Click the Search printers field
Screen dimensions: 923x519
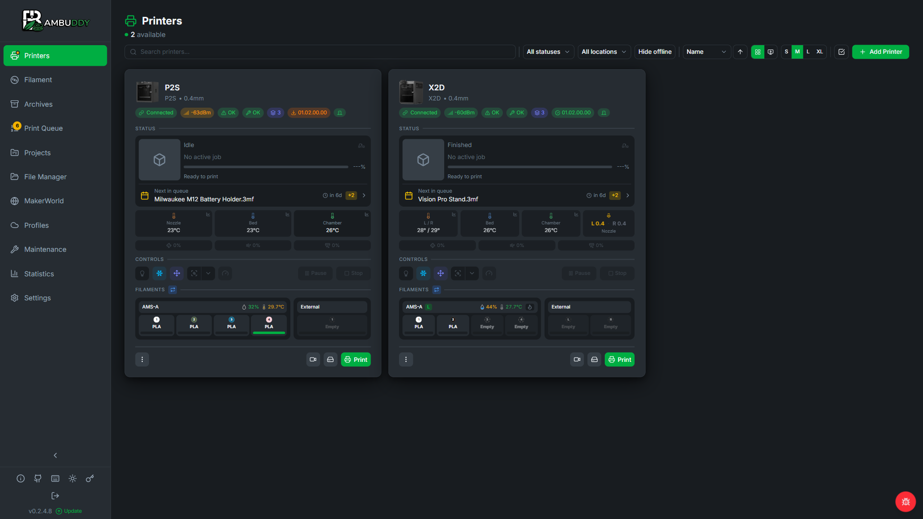click(x=320, y=52)
